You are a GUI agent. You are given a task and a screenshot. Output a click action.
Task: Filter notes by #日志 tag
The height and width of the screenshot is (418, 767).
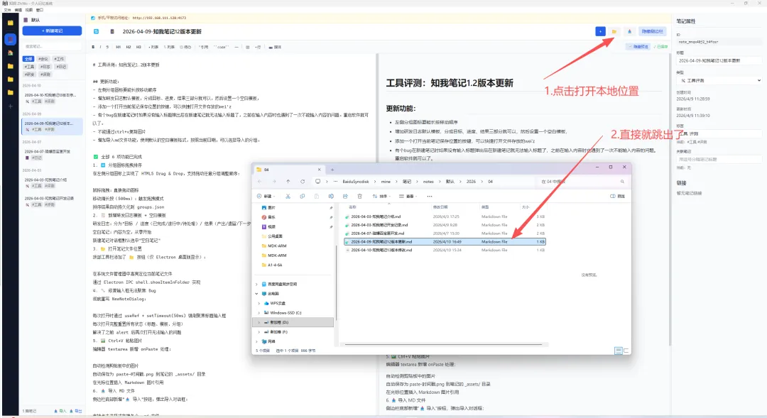[x=45, y=67]
